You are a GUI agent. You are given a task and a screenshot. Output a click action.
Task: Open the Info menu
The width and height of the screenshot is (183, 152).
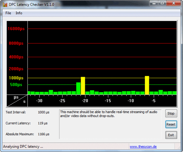tap(19, 13)
